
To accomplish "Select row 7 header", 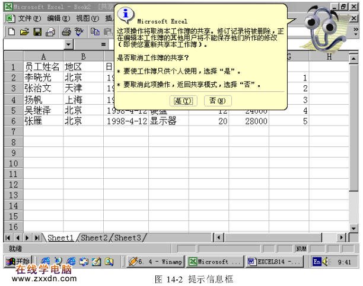I will click(14, 131).
